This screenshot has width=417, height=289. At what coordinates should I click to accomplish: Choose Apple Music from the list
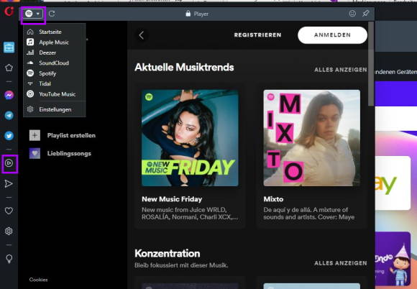point(55,42)
